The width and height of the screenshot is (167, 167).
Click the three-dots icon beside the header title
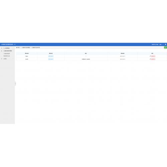click(x=15, y=44)
